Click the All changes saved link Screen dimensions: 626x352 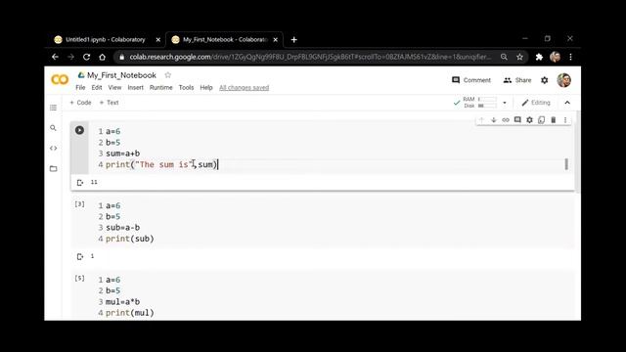(244, 88)
